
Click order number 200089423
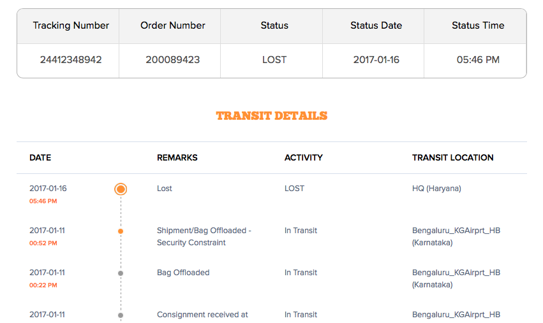(172, 60)
